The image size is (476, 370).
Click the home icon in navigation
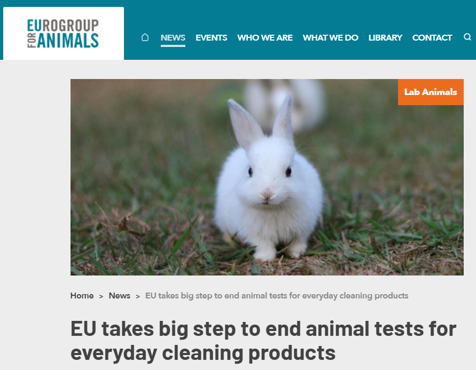[x=145, y=37]
